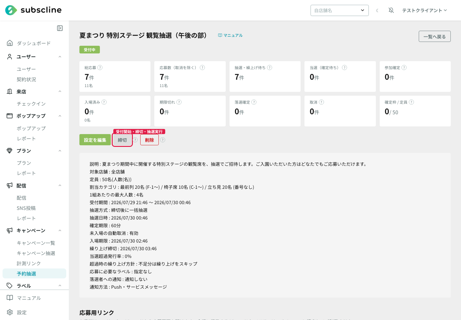The width and height of the screenshot is (461, 320).
Task: Click the help icon next to 締切 button
Action: coord(135,140)
